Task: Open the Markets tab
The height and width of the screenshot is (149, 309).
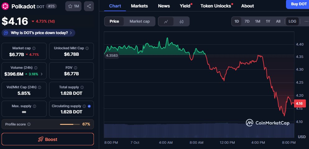Action: coord(139,6)
